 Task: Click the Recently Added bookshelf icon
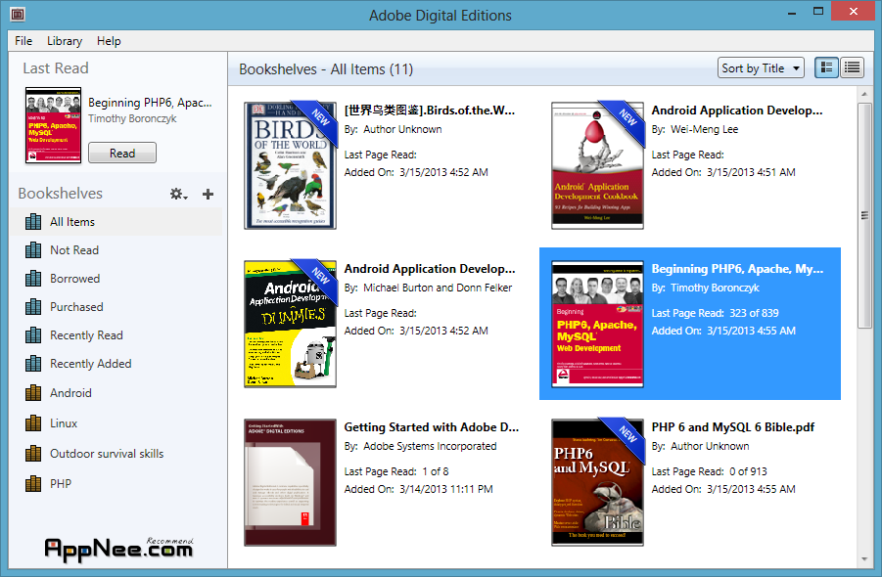33,363
